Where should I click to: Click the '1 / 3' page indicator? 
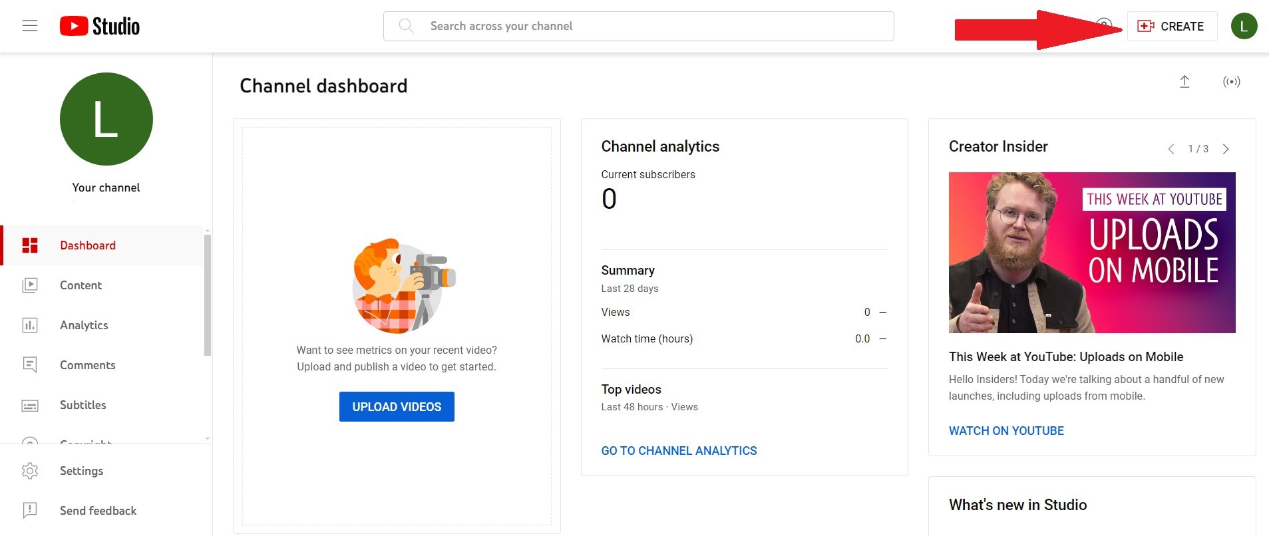[x=1198, y=149]
